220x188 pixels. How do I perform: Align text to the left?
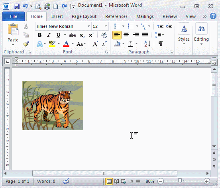coord(117,35)
